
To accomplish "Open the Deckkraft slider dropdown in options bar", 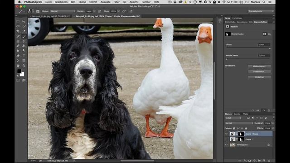I will pos(94,11).
